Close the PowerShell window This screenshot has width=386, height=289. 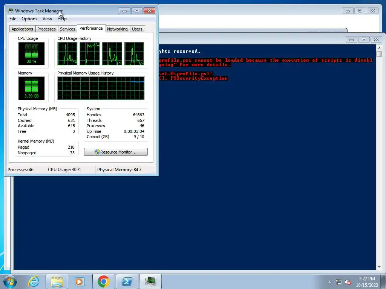pos(376,39)
